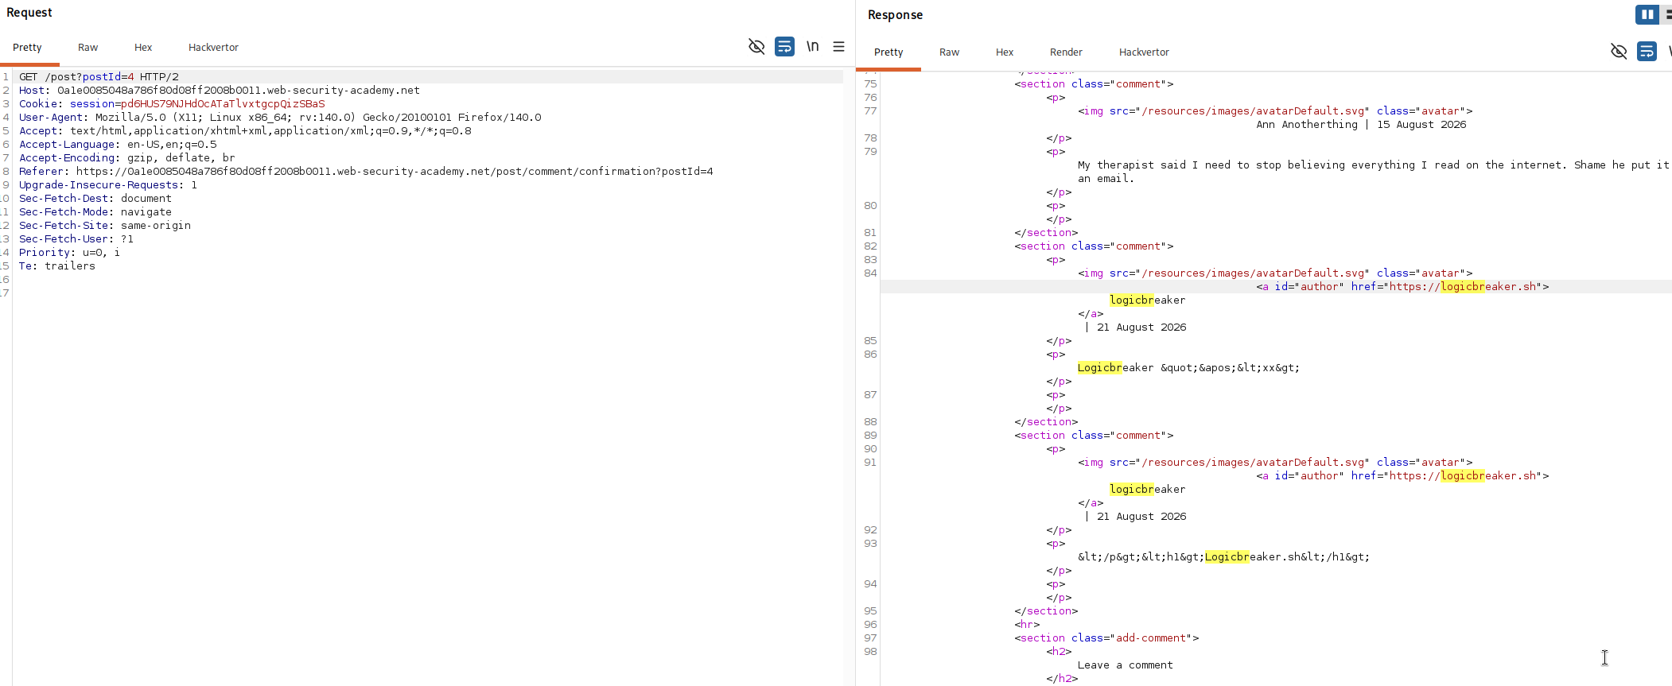Open the Response Raw tab
Viewport: 1672px width, 686px height.
(x=949, y=52)
